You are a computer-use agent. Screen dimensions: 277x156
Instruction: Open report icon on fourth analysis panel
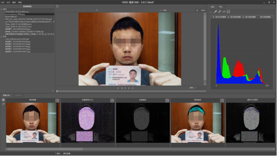click(x=222, y=101)
